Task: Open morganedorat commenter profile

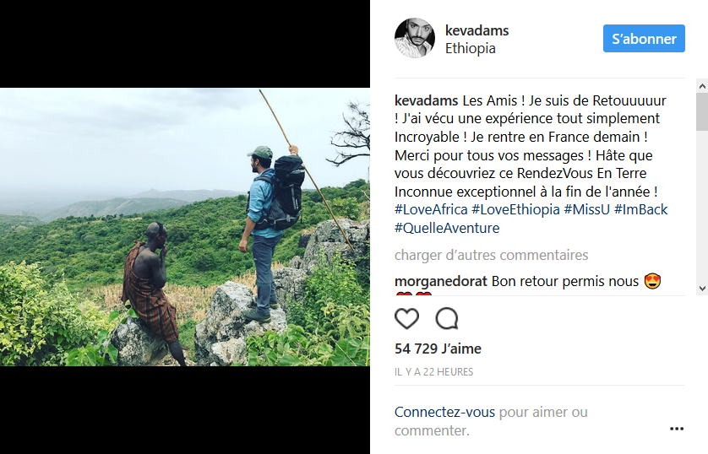Action: pos(441,281)
